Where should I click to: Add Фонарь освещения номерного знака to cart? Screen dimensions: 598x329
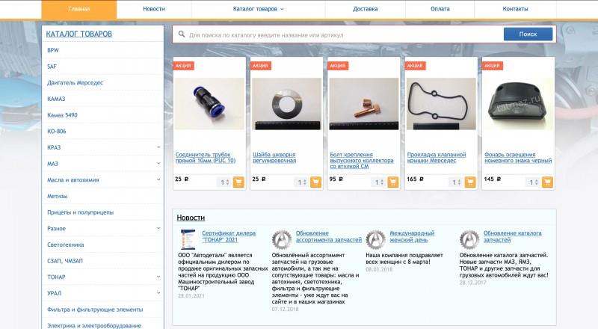[547, 182]
